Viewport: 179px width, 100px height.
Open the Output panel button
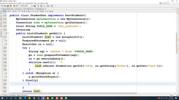(x=5, y=95)
